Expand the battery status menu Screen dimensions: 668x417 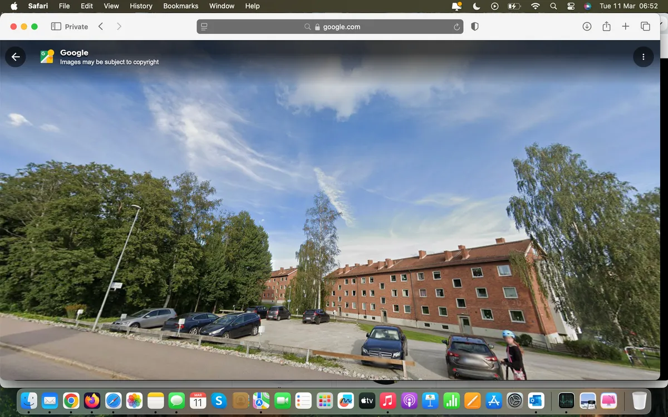pyautogui.click(x=514, y=6)
